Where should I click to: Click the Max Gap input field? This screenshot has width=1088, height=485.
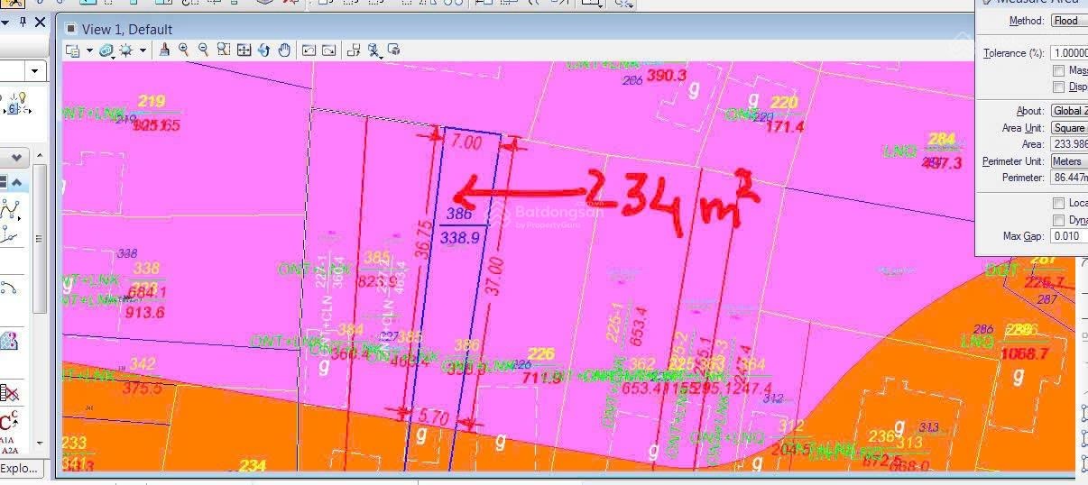(x=1069, y=236)
